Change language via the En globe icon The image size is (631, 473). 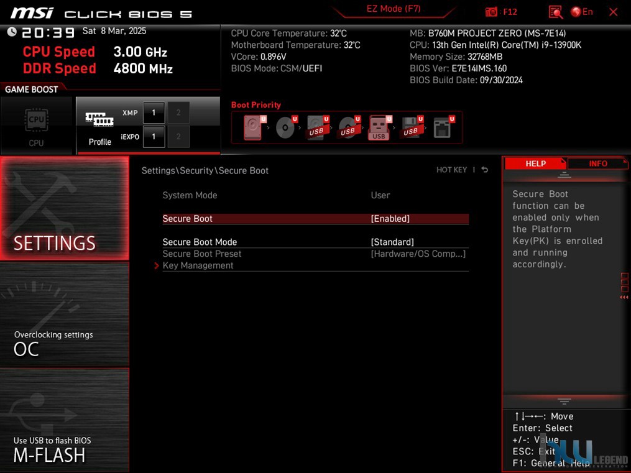point(582,12)
